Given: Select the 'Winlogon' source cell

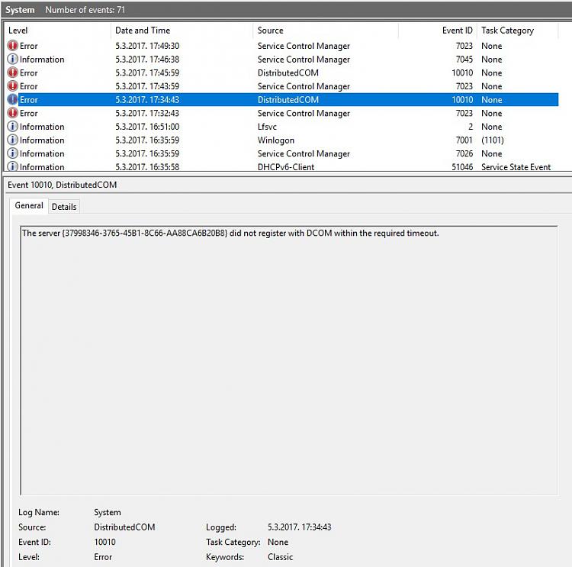Looking at the screenshot, I should click(276, 140).
